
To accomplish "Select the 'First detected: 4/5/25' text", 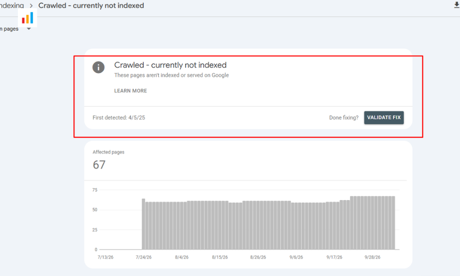I will [119, 118].
